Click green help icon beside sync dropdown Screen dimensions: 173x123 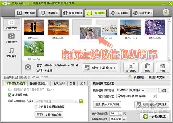point(81,101)
